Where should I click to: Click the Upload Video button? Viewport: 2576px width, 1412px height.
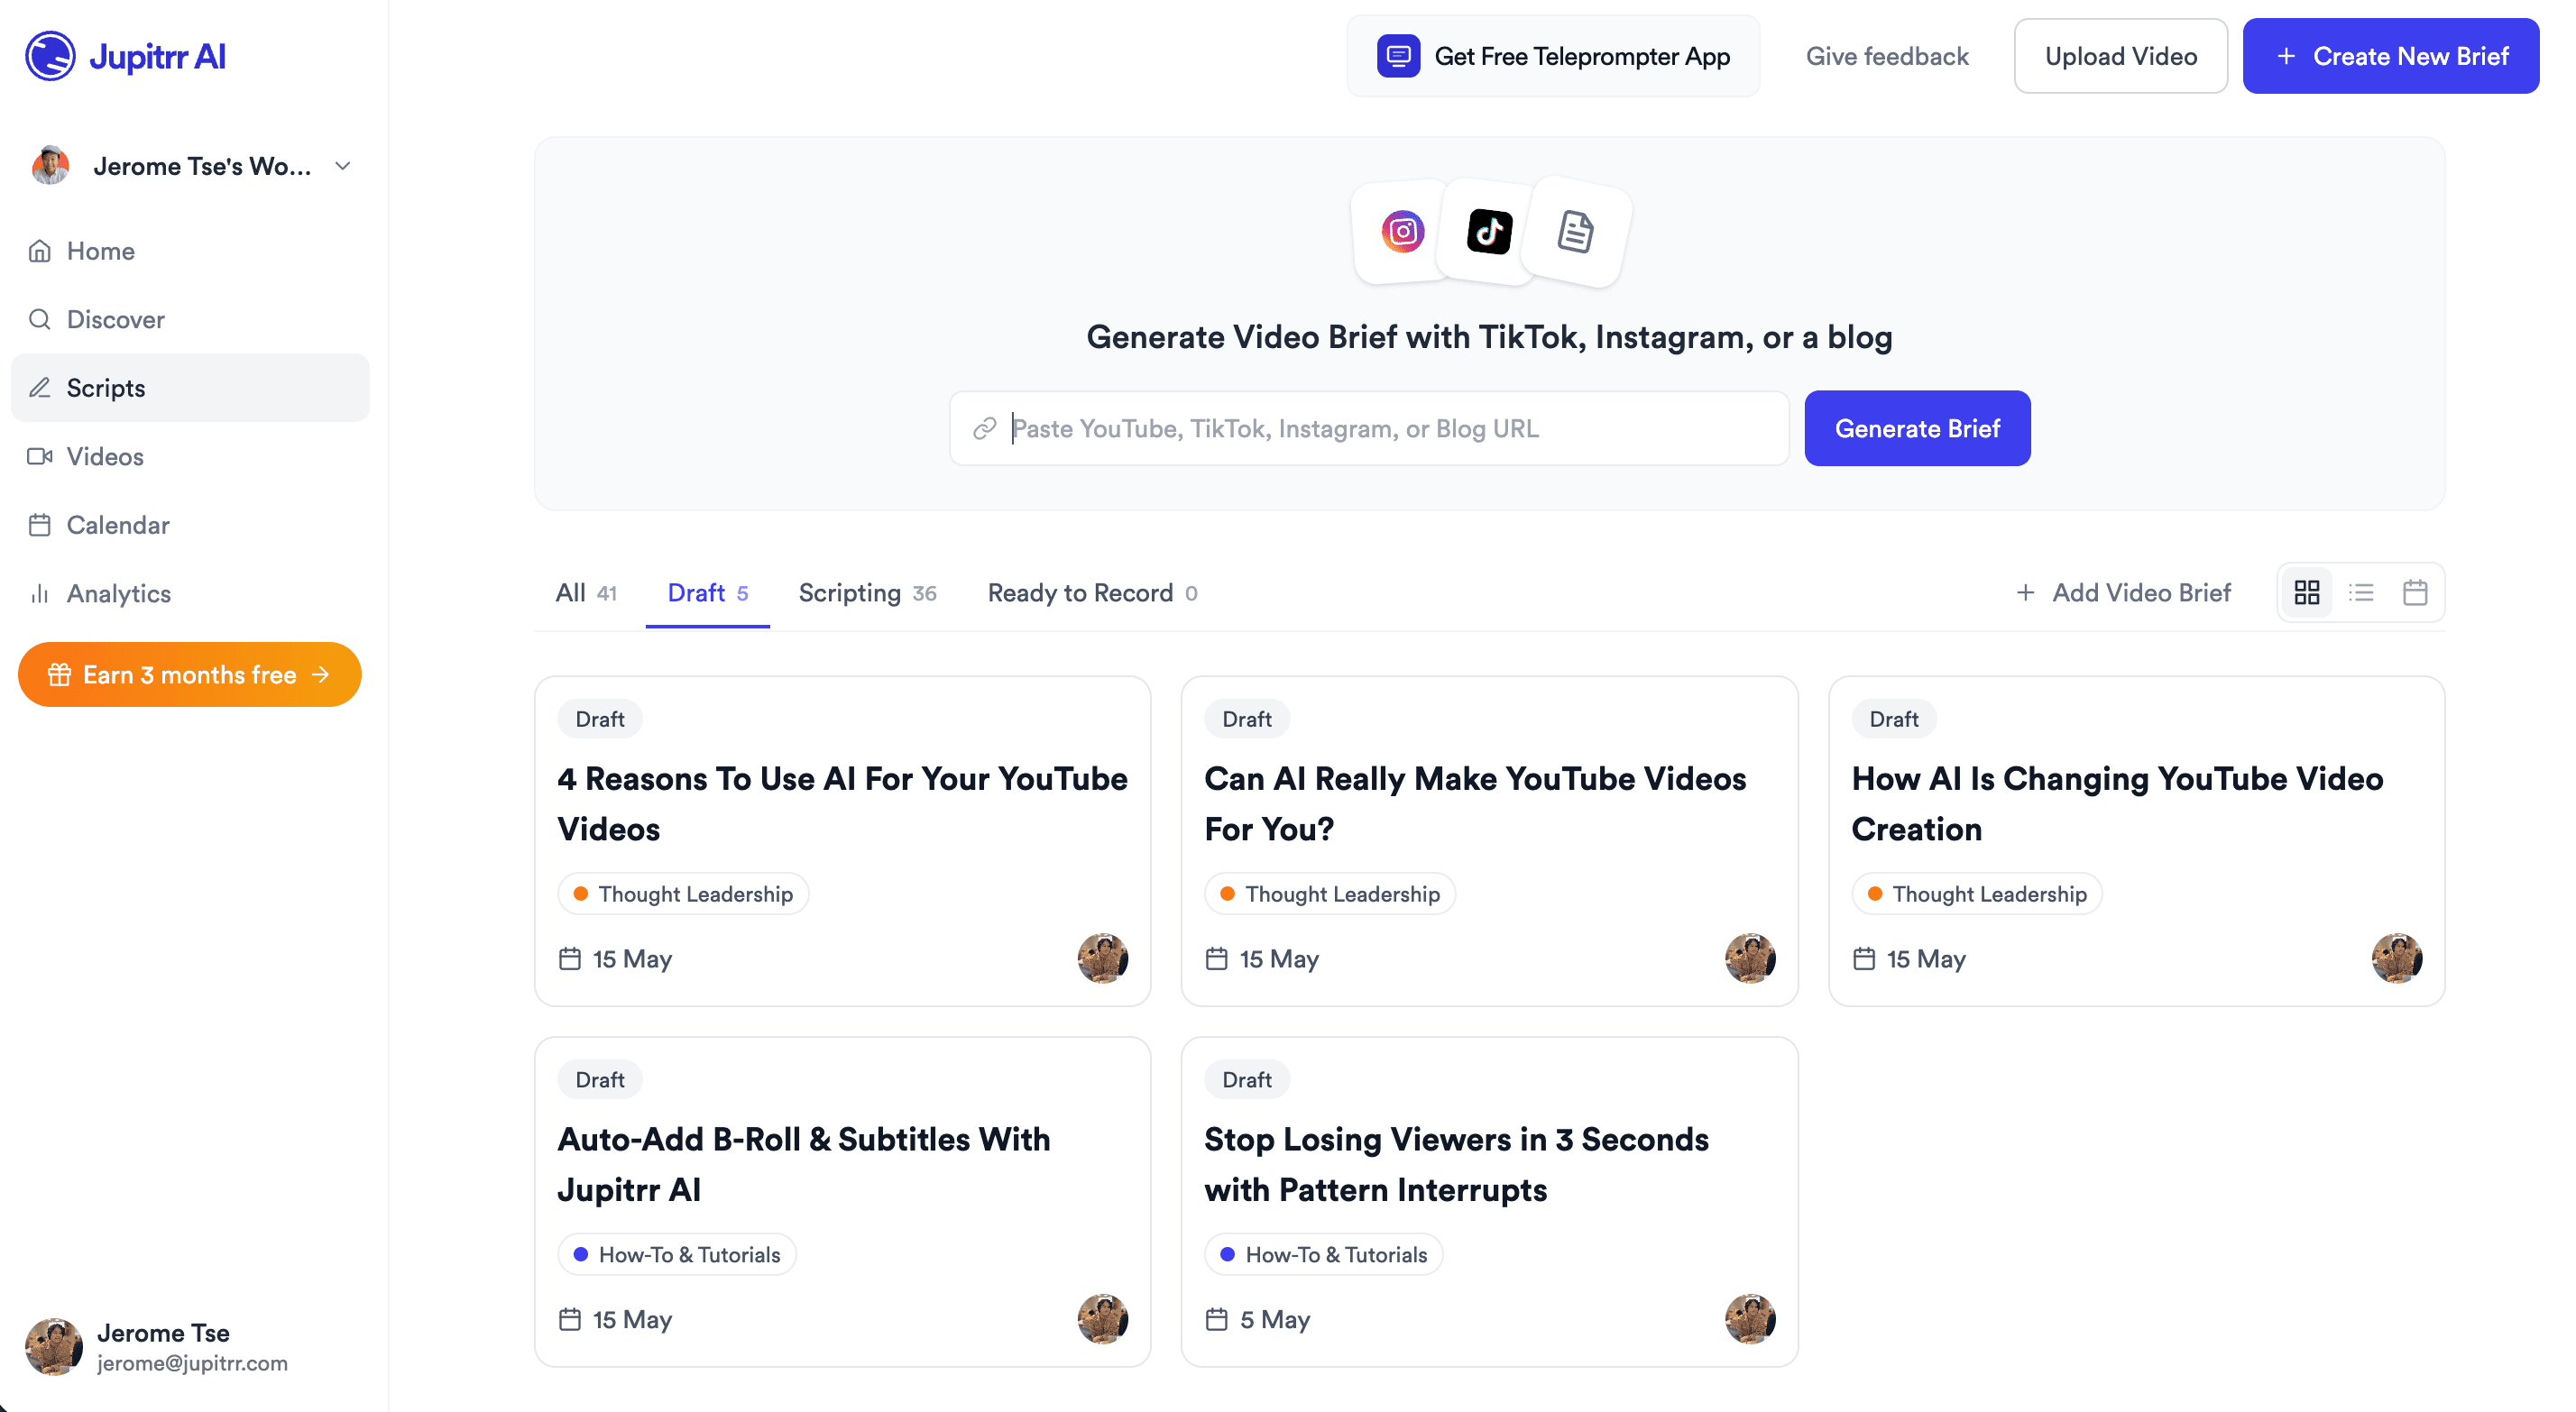coord(2120,56)
